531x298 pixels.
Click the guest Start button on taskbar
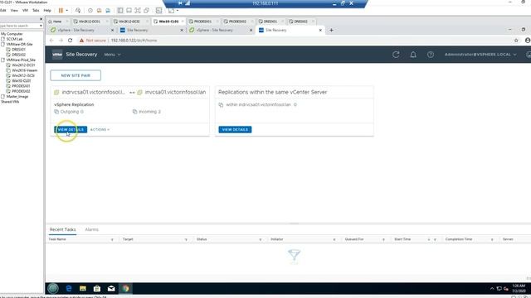[x=53, y=288]
